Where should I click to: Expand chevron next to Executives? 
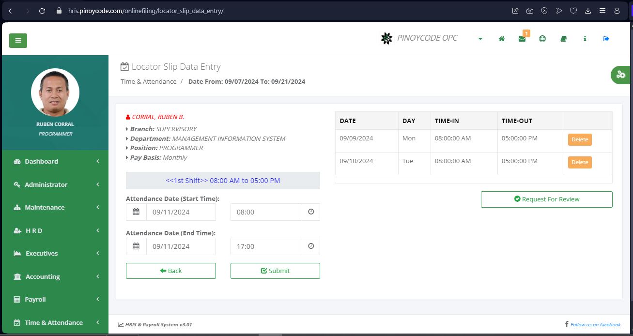coord(98,253)
